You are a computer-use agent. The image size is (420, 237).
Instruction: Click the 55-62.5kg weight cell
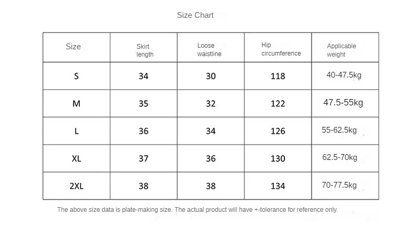click(339, 130)
